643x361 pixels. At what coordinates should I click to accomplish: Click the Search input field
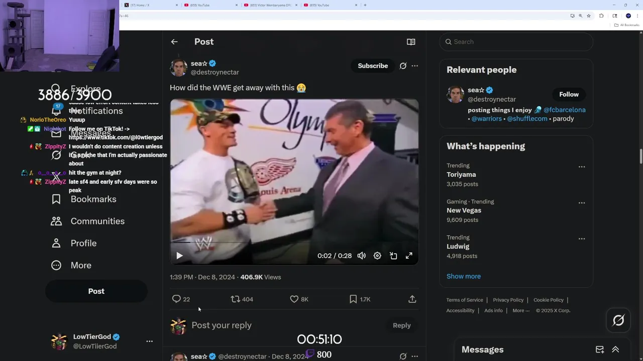tap(517, 42)
